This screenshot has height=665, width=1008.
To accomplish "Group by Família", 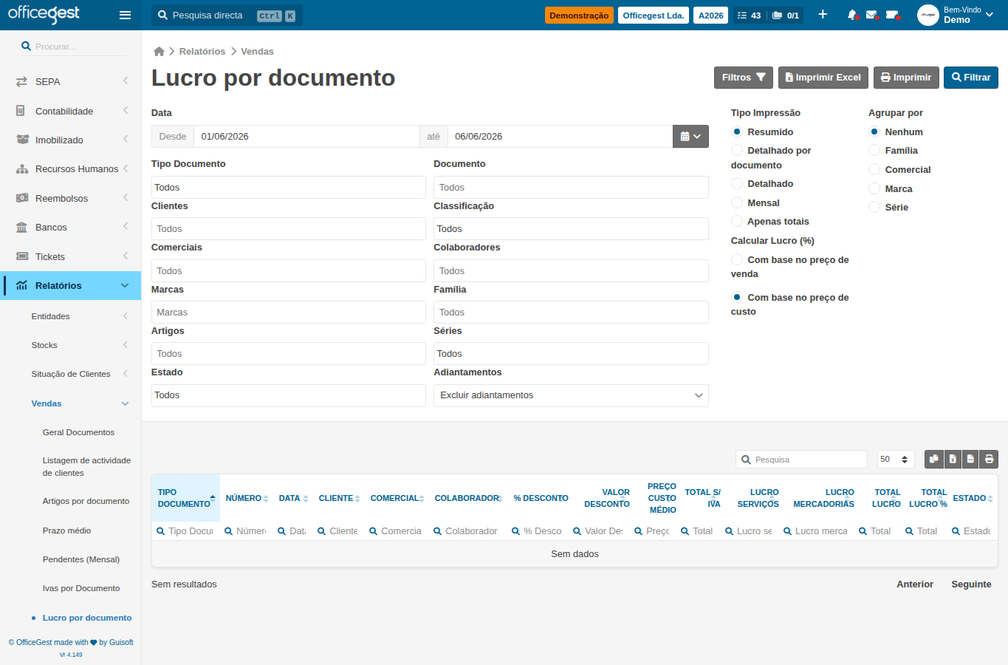I will (874, 150).
